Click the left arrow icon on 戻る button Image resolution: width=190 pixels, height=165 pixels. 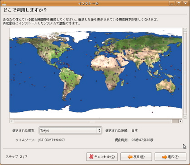(x=130, y=157)
